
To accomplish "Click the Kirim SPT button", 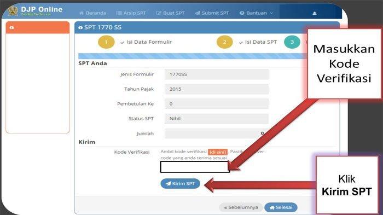I will click(x=180, y=183).
